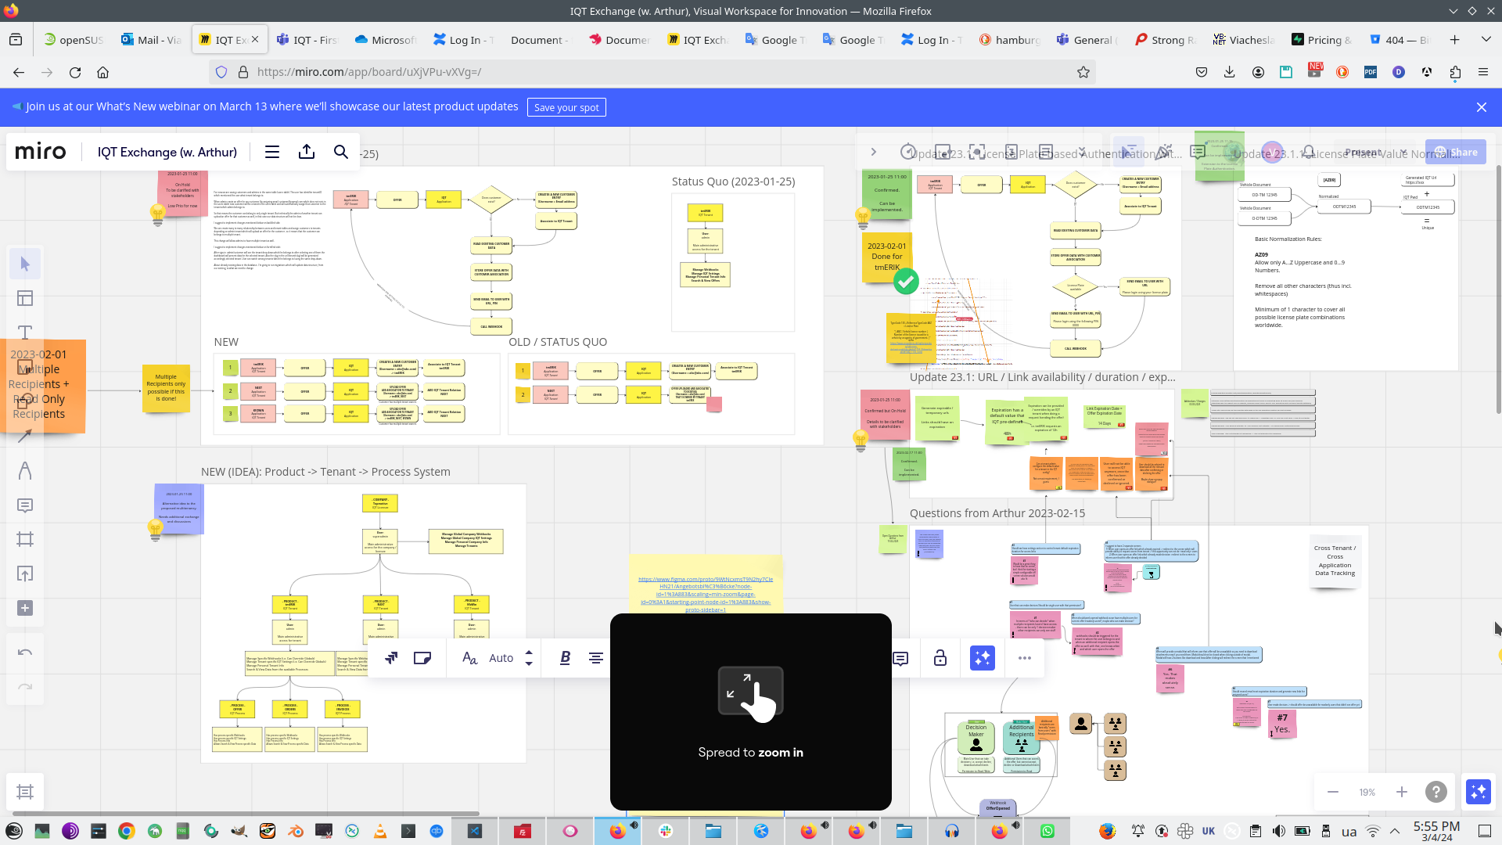The height and width of the screenshot is (845, 1502).
Task: Open the Templates tool in left sidebar
Action: click(x=25, y=298)
